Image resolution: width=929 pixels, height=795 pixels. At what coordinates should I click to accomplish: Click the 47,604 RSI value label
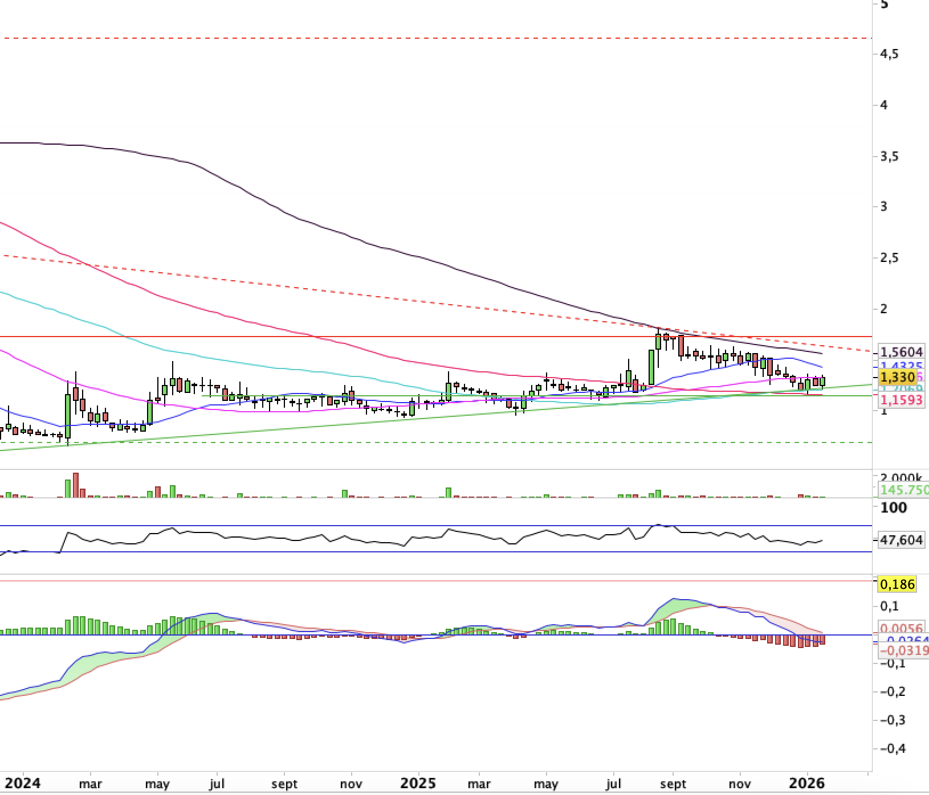pyautogui.click(x=902, y=540)
